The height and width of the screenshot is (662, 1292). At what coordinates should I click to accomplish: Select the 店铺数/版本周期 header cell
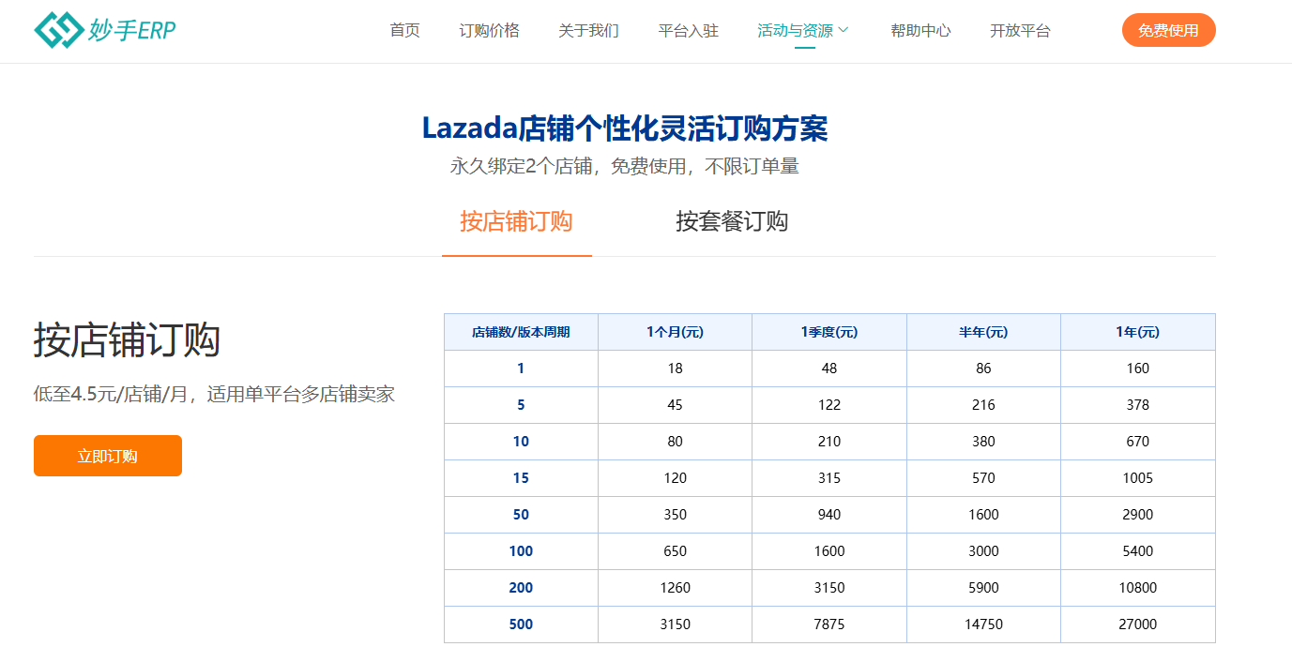521,332
